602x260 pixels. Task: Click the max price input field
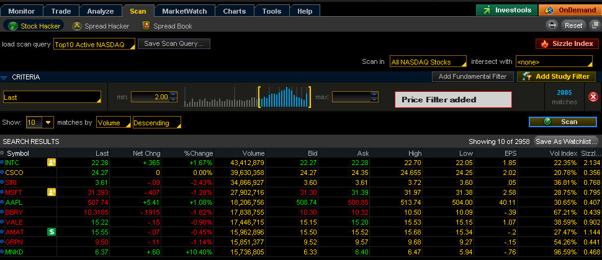click(x=351, y=97)
